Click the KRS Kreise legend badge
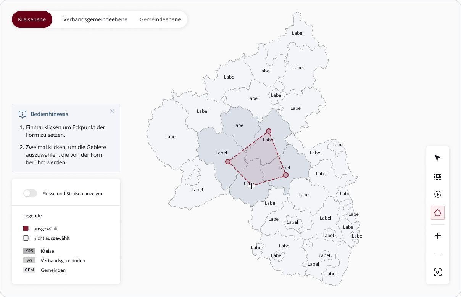461x297 pixels. point(29,251)
